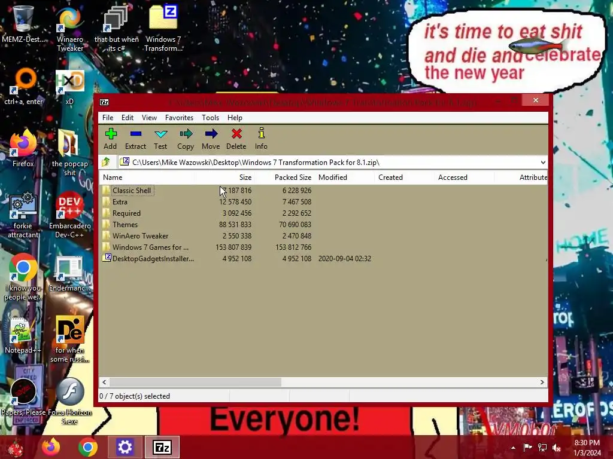The height and width of the screenshot is (459, 613).
Task: Select the Themes folder
Action: tap(125, 225)
